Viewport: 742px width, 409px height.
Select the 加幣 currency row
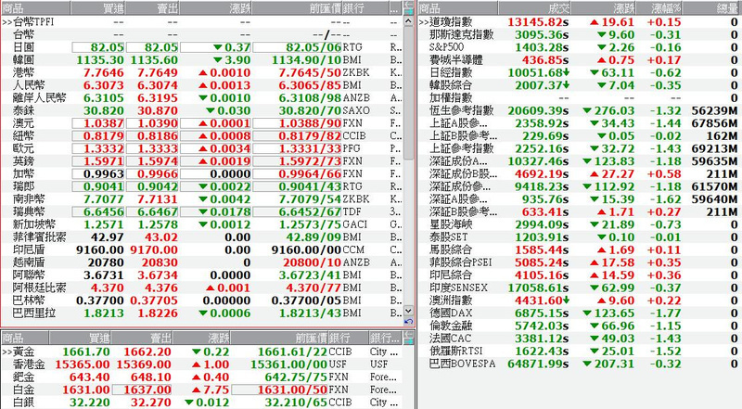[x=201, y=173]
